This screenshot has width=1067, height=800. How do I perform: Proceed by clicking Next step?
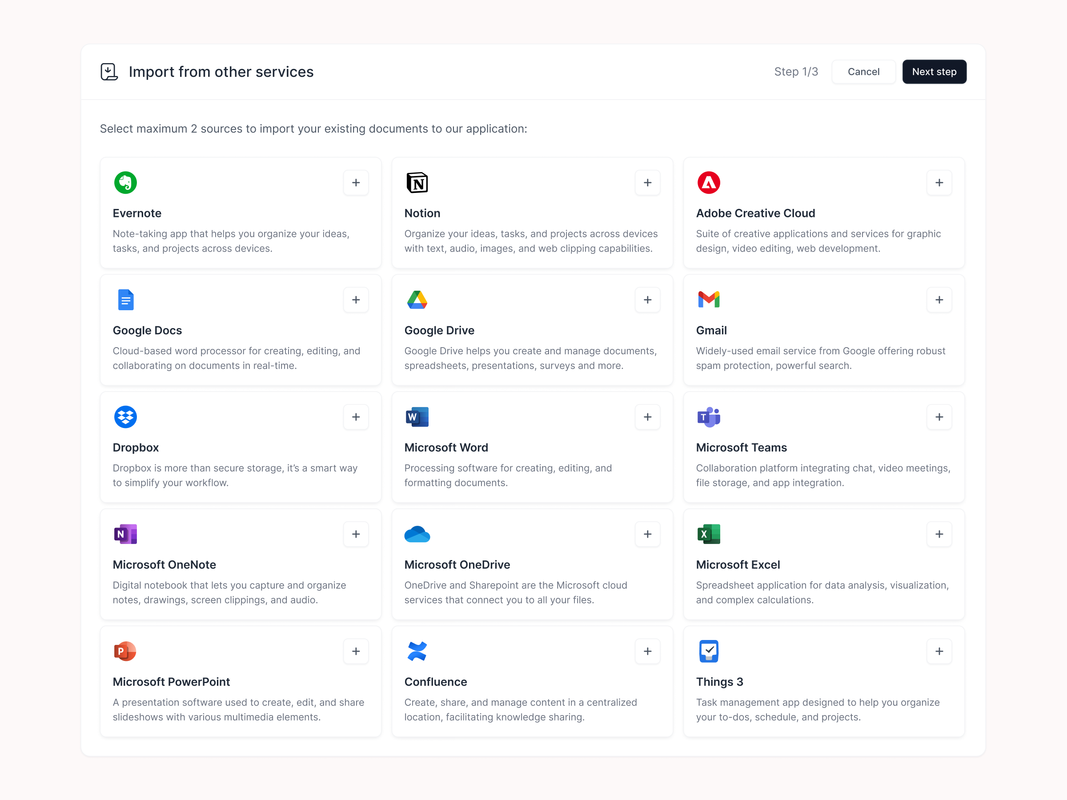pyautogui.click(x=934, y=72)
